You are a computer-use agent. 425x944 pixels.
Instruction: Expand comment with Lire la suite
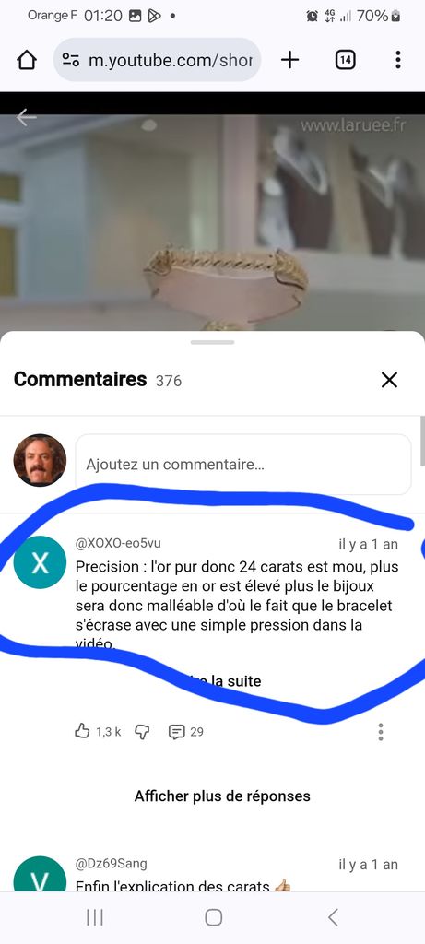pos(220,681)
